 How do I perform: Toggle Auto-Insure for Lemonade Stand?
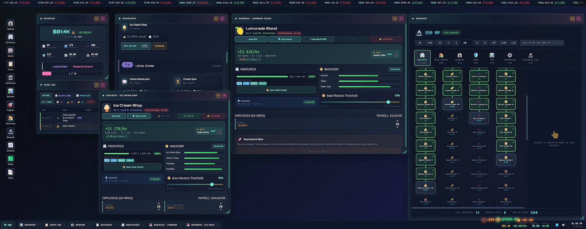(285, 39)
